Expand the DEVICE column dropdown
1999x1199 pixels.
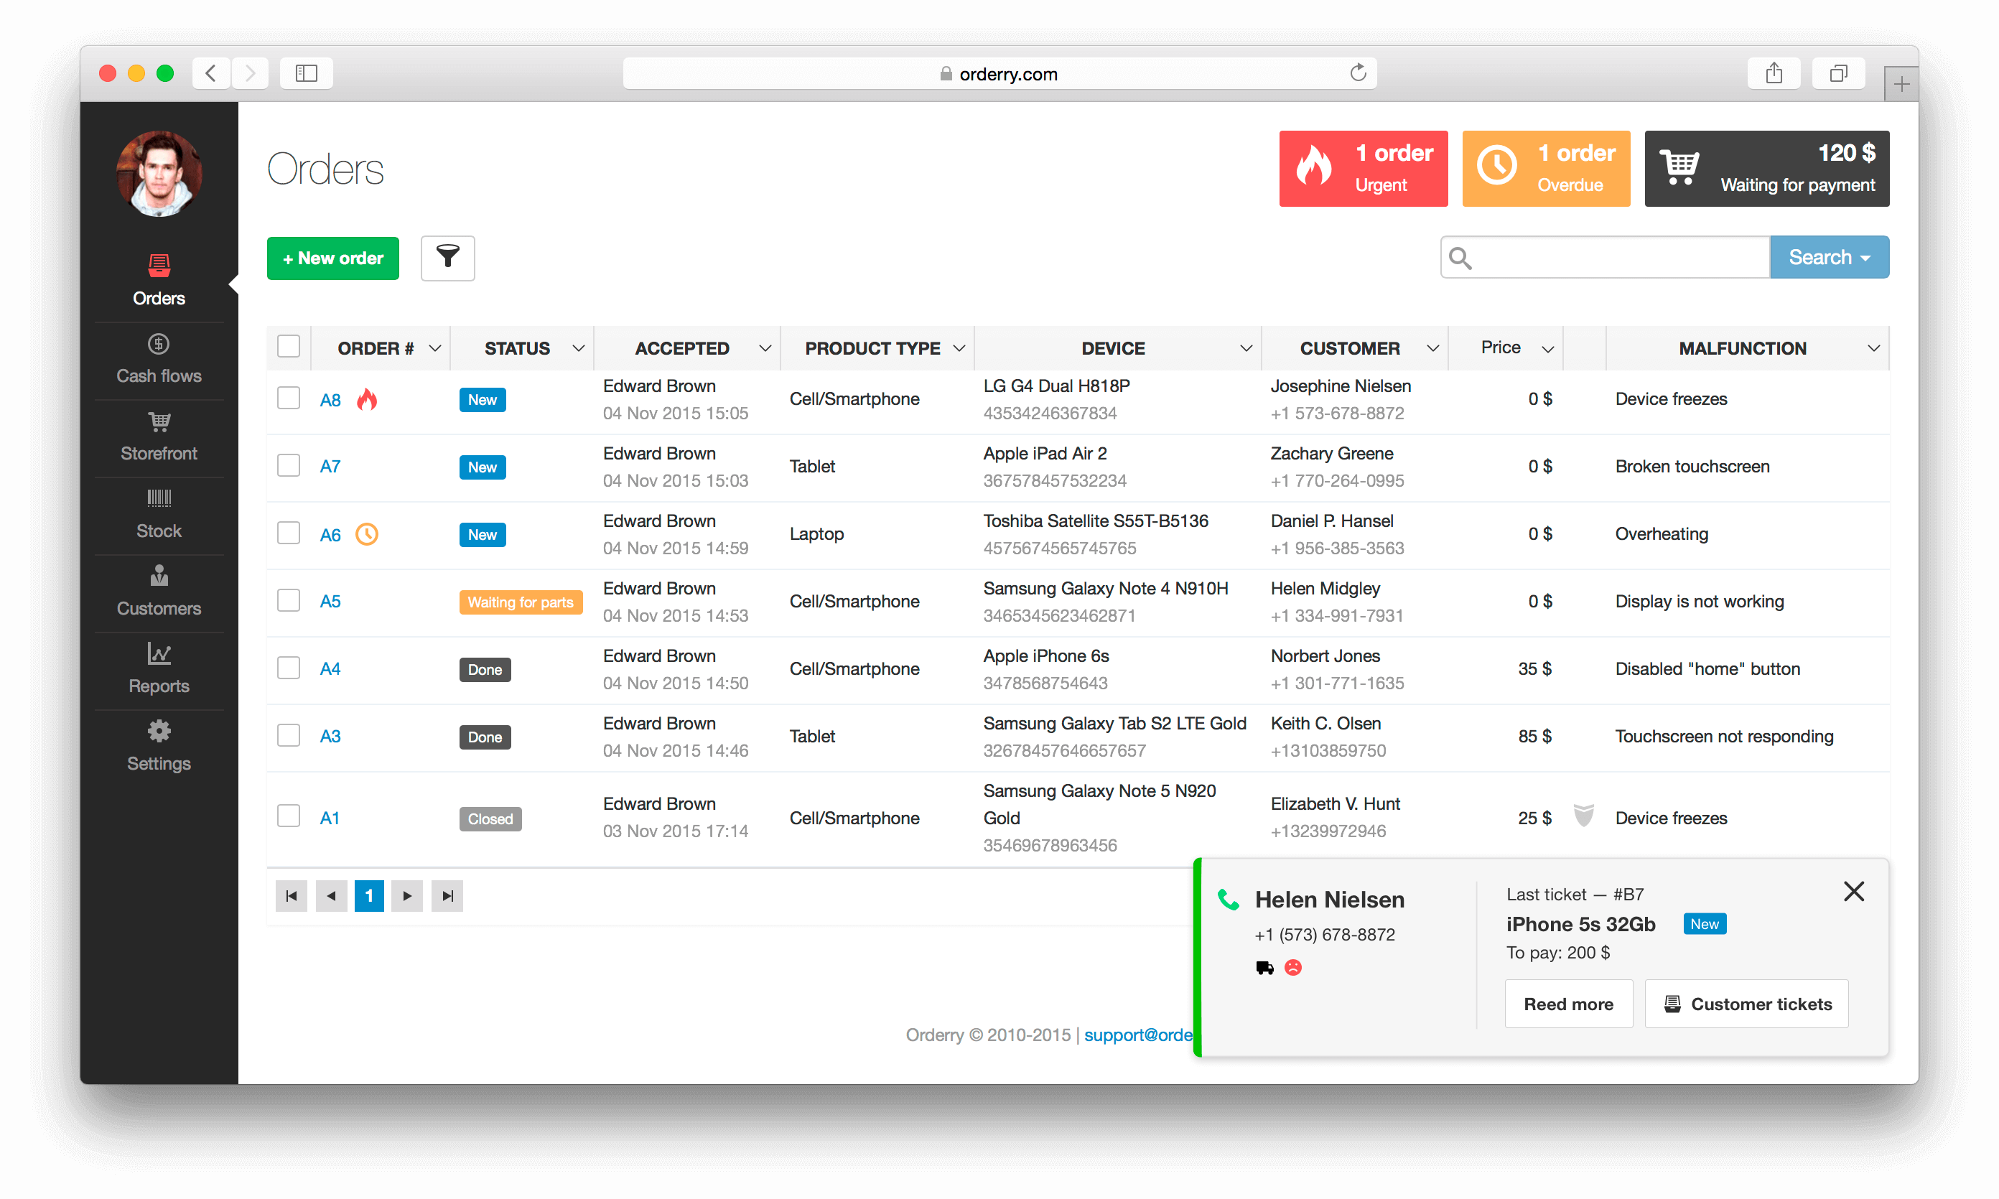click(x=1246, y=348)
